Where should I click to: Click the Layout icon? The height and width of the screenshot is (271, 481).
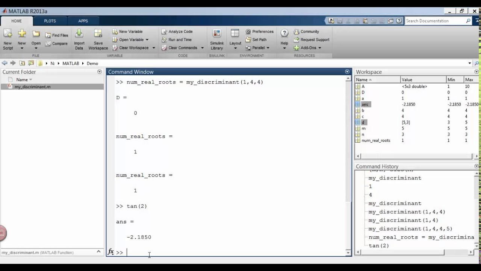235,33
